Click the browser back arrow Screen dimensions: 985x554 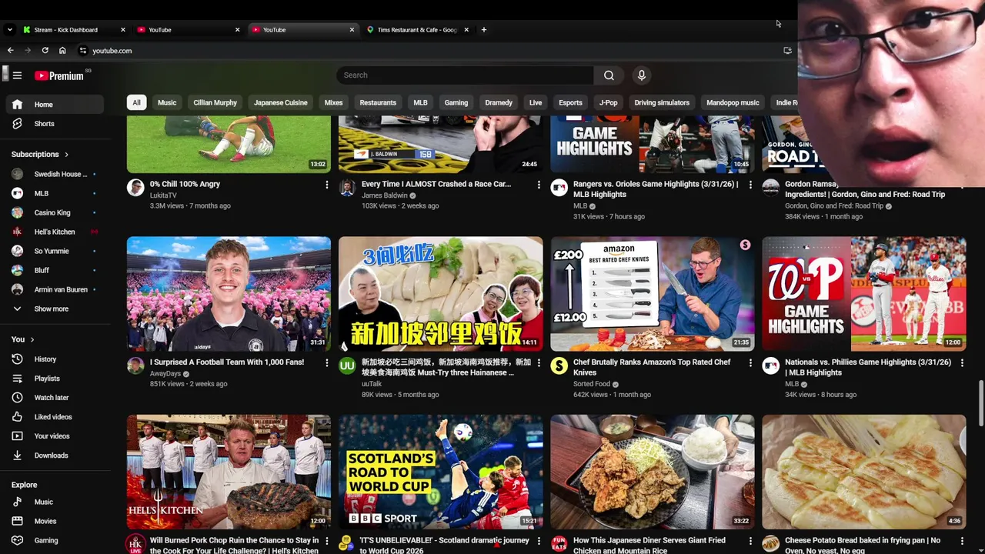tap(10, 50)
